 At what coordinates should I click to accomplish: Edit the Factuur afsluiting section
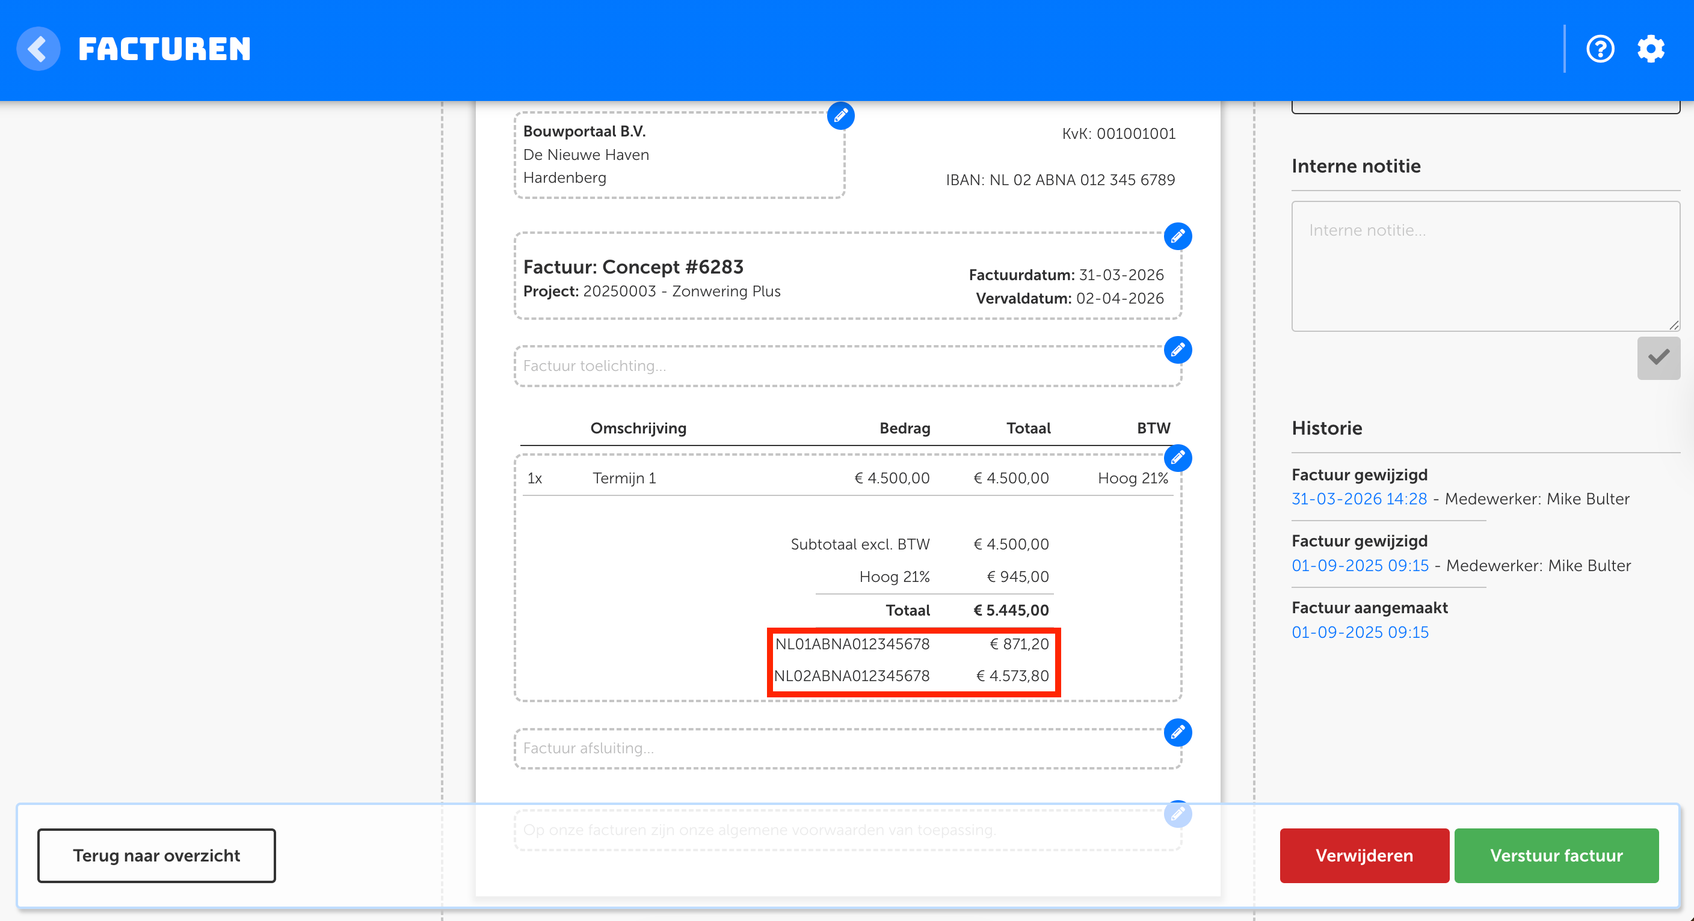point(1178,732)
